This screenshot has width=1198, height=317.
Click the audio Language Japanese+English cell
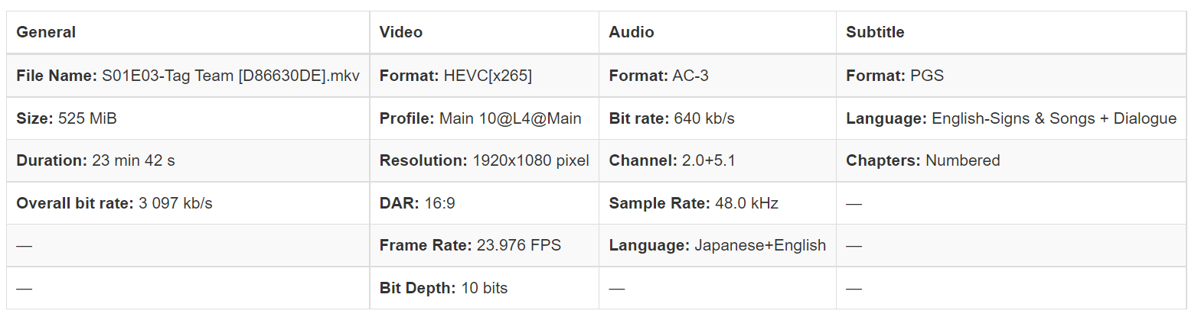point(717,245)
